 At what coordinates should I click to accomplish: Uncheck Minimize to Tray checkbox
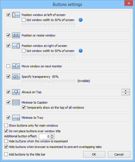coord(8,117)
